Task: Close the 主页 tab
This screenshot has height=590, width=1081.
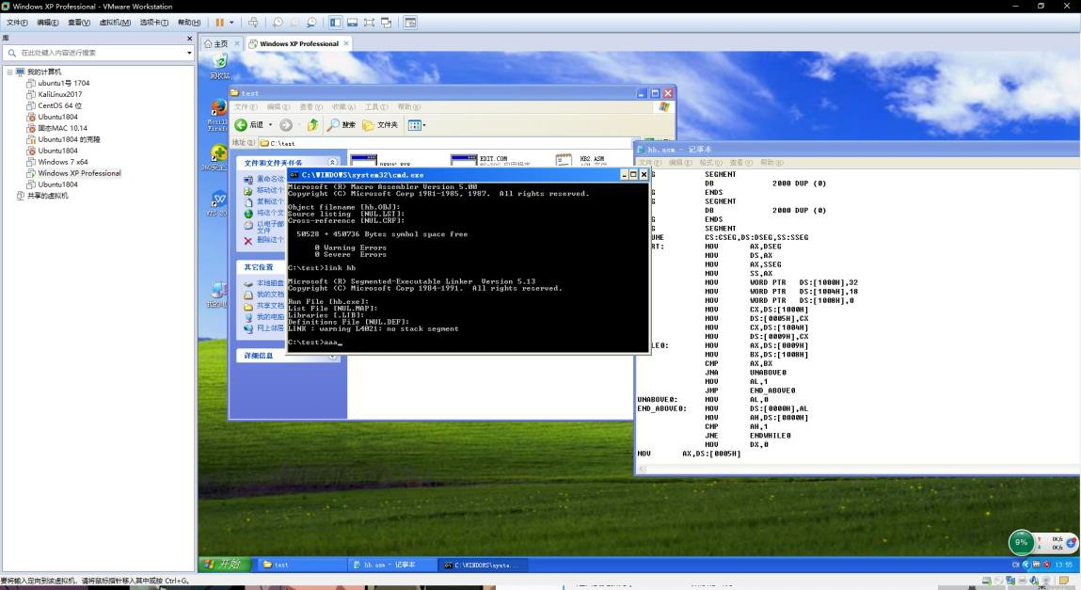Action: [237, 43]
